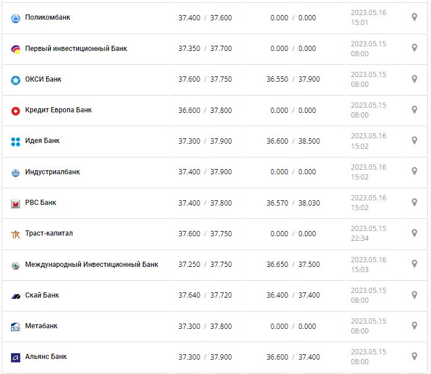431x374 pixels.
Task: Click Траст-капитал update time 22:34
Action: point(359,238)
